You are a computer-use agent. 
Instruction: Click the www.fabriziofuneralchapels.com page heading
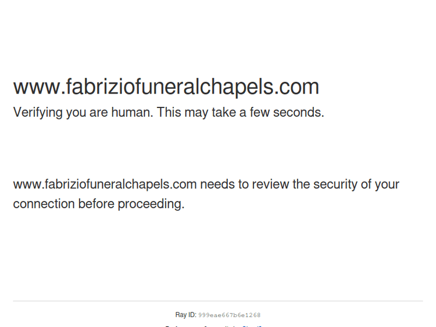click(166, 87)
